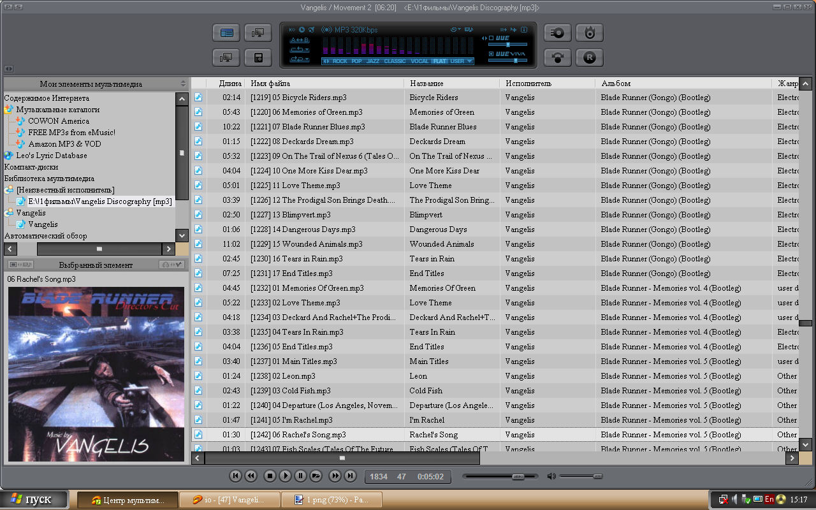Open the timer clock icon in display
The image size is (816, 510).
pyautogui.click(x=302, y=29)
